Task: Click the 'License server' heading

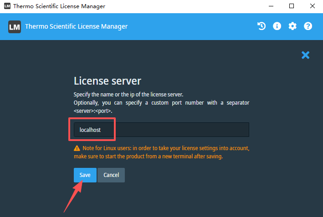Action: (x=108, y=81)
